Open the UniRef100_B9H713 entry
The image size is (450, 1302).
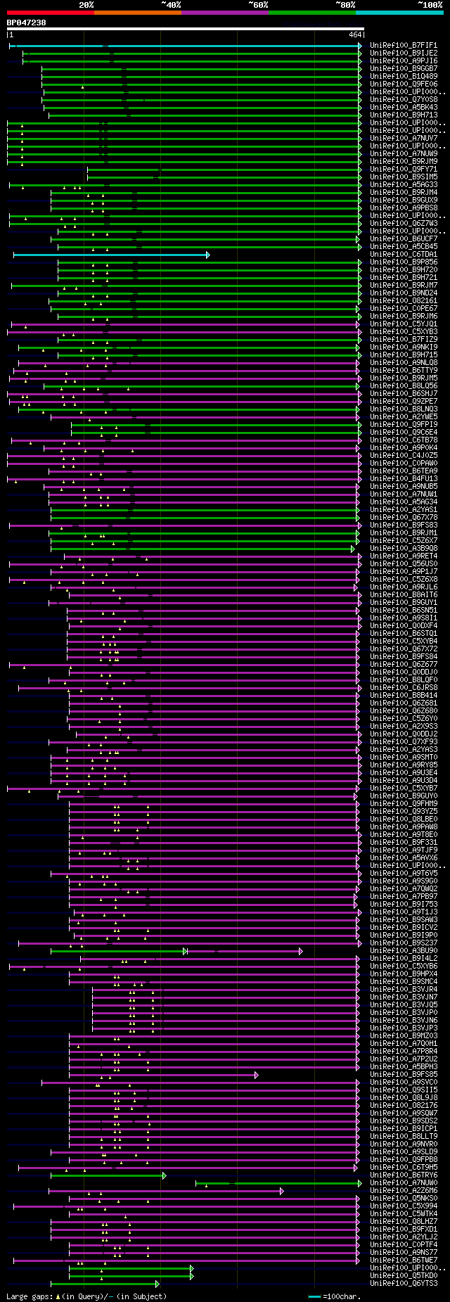tap(404, 115)
